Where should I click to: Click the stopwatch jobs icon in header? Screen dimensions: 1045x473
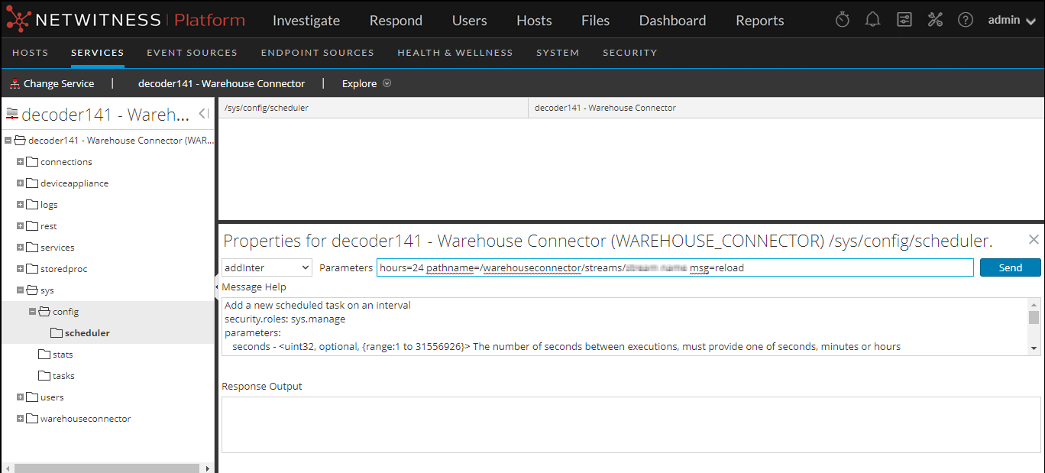click(842, 21)
